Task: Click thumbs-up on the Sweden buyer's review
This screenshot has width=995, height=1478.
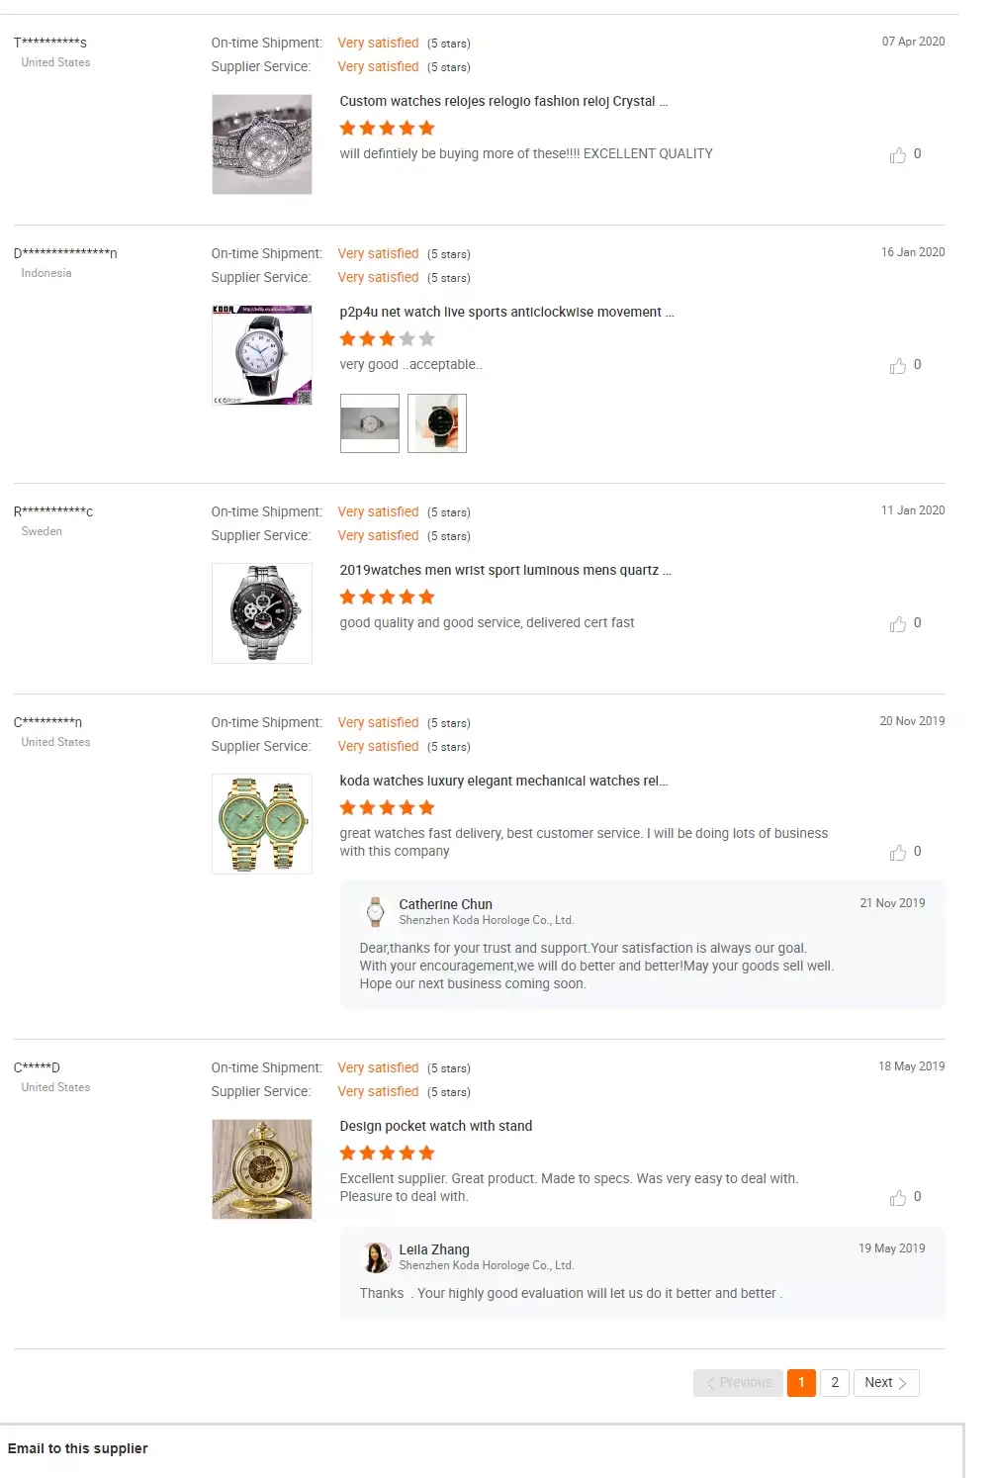Action: [898, 624]
